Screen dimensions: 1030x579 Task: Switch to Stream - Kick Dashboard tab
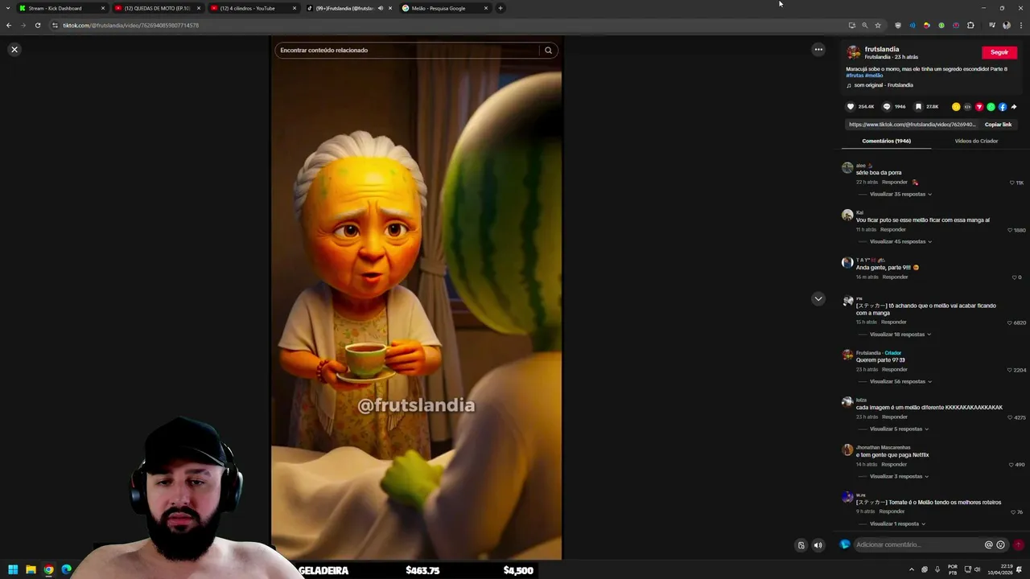63,8
